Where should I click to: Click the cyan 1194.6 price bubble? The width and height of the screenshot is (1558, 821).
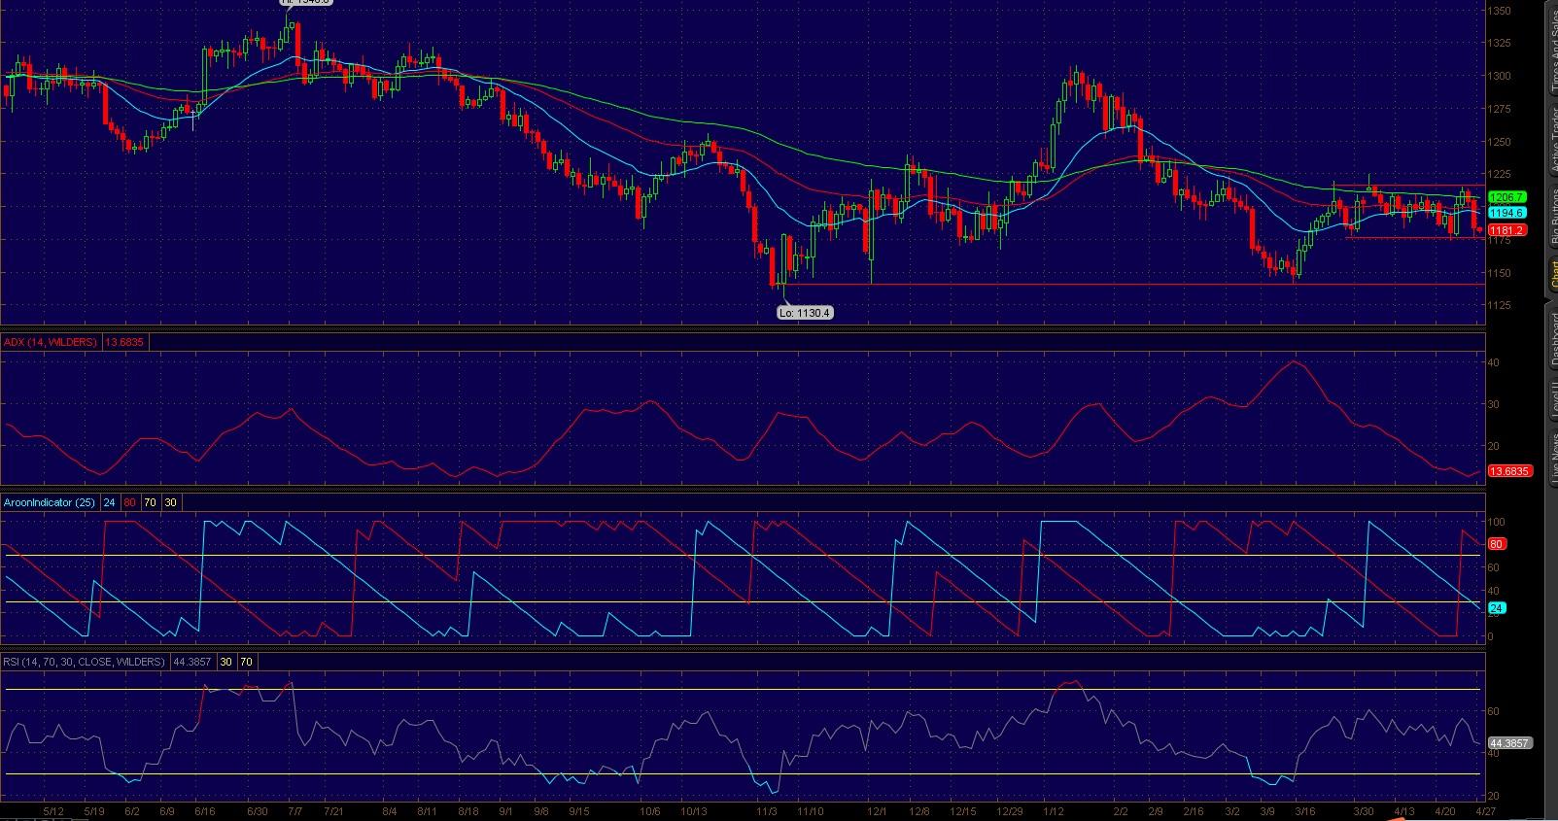click(x=1506, y=212)
